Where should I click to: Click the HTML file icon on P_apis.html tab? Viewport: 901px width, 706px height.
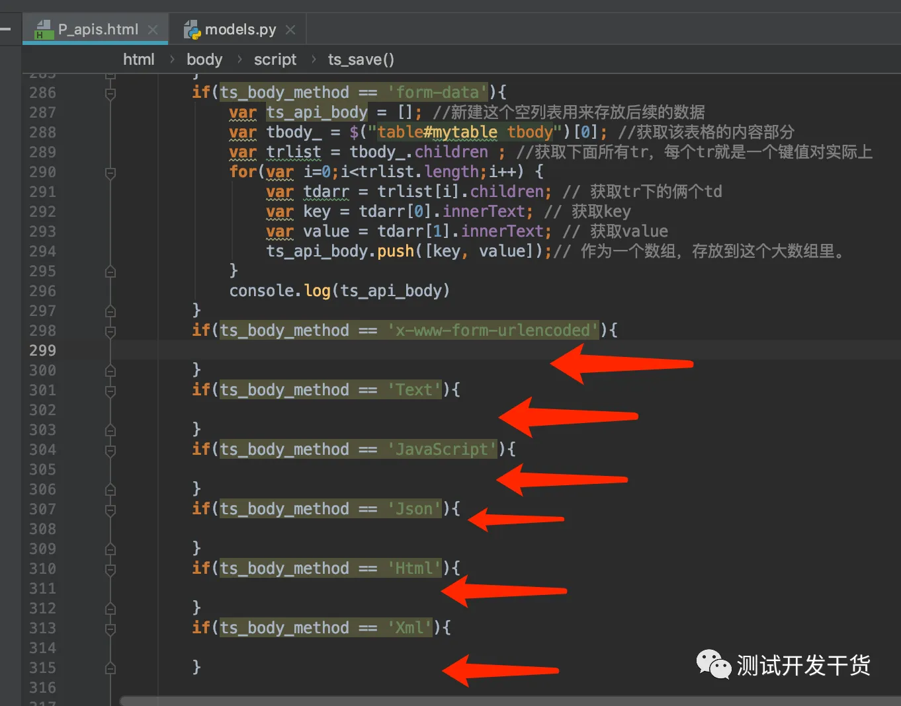[43, 30]
